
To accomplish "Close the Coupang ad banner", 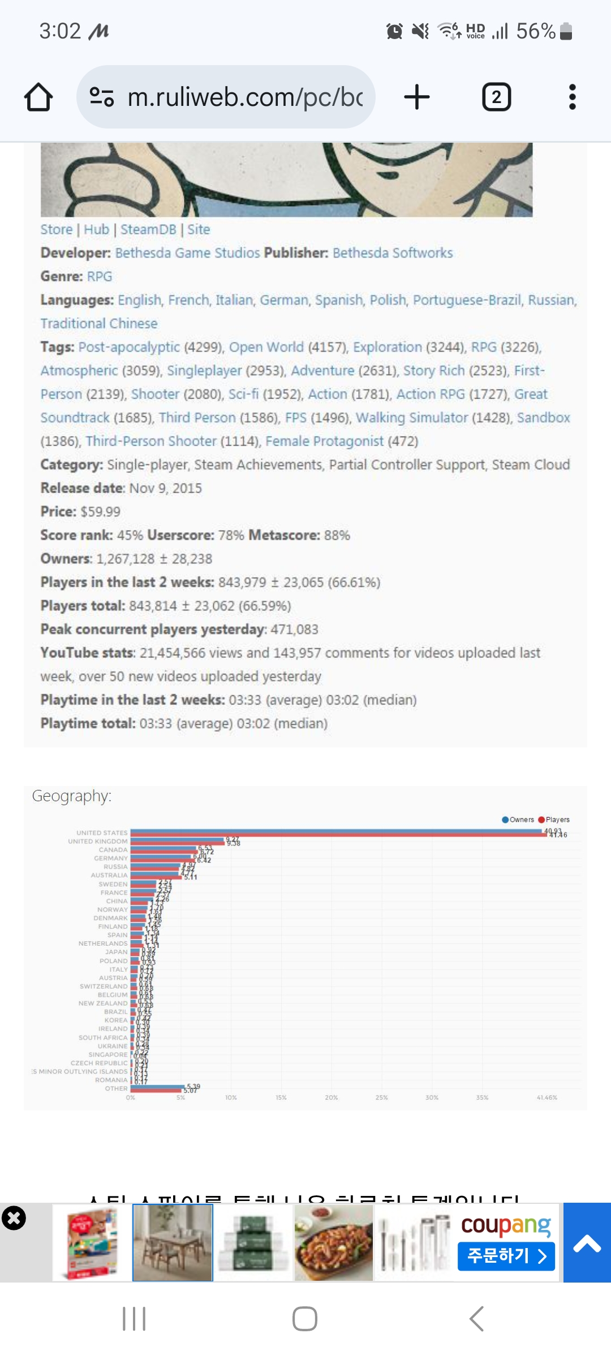I will pos(14,1218).
